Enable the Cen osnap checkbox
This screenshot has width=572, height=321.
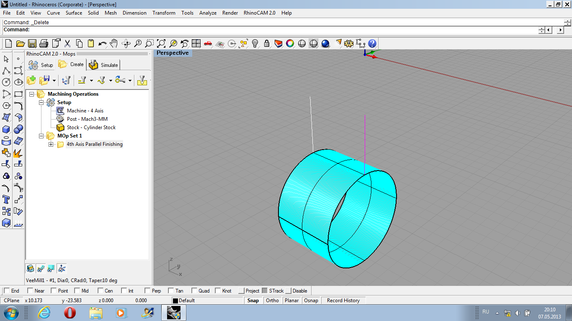tap(100, 291)
